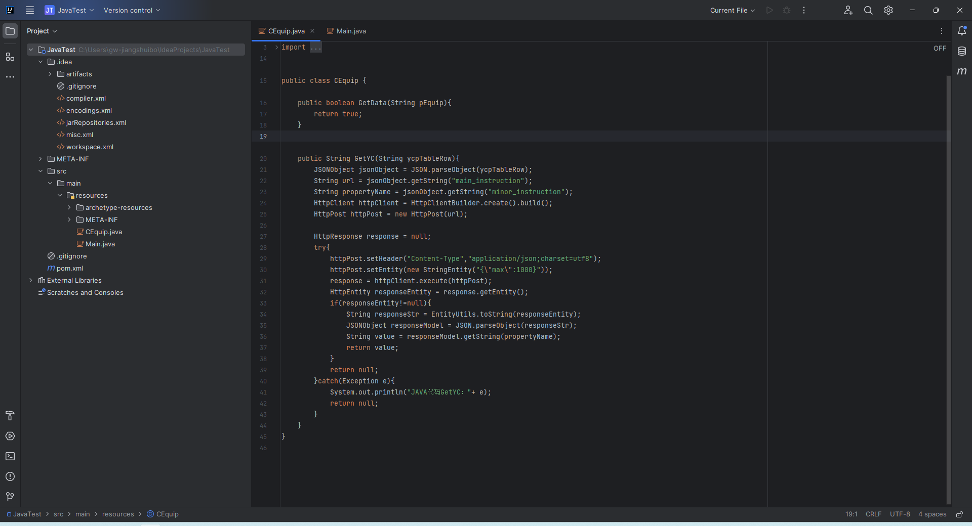Open the Problems tool window icon
This screenshot has height=526, width=972.
(x=10, y=476)
